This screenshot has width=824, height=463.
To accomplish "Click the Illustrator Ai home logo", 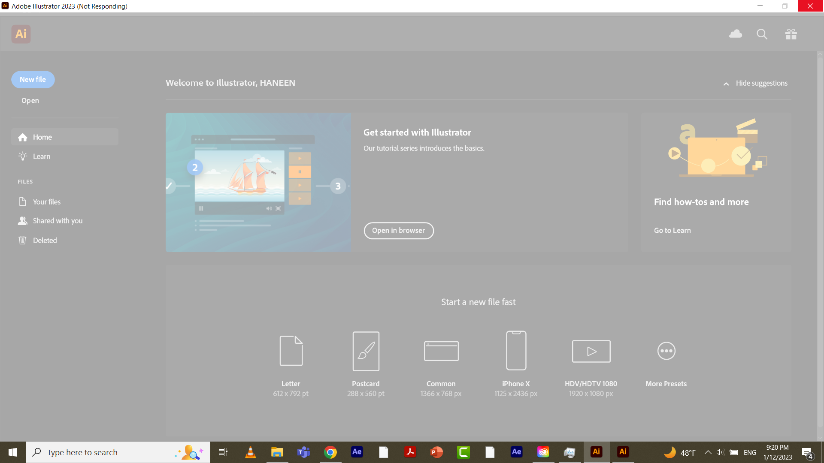I will point(21,34).
